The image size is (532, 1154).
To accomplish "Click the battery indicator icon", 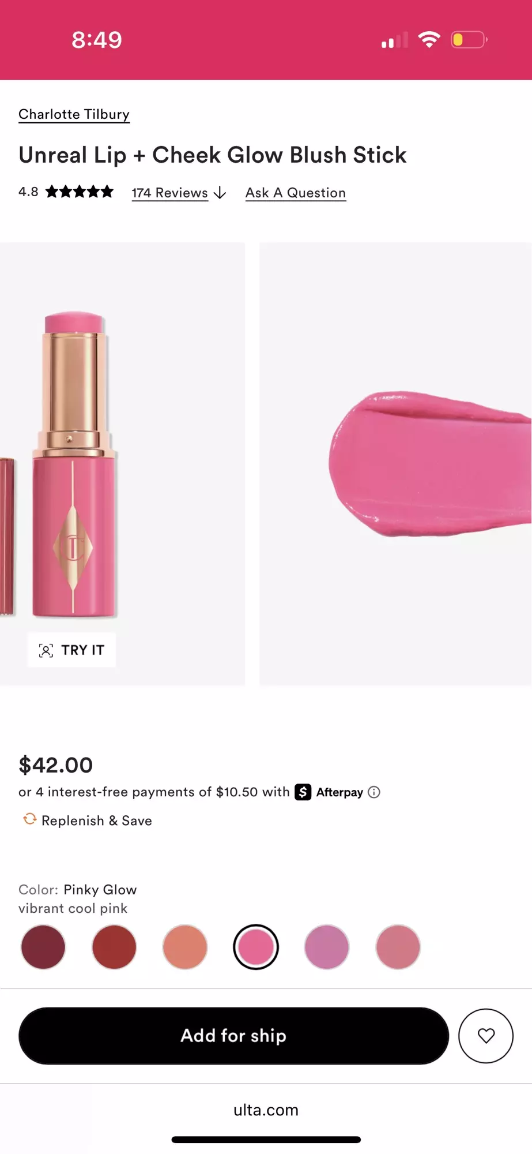I will pos(468,39).
